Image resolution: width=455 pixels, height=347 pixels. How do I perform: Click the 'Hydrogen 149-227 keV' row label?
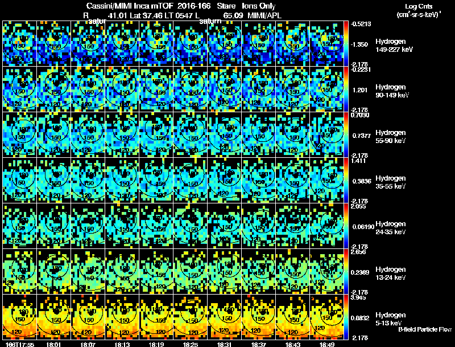point(394,46)
